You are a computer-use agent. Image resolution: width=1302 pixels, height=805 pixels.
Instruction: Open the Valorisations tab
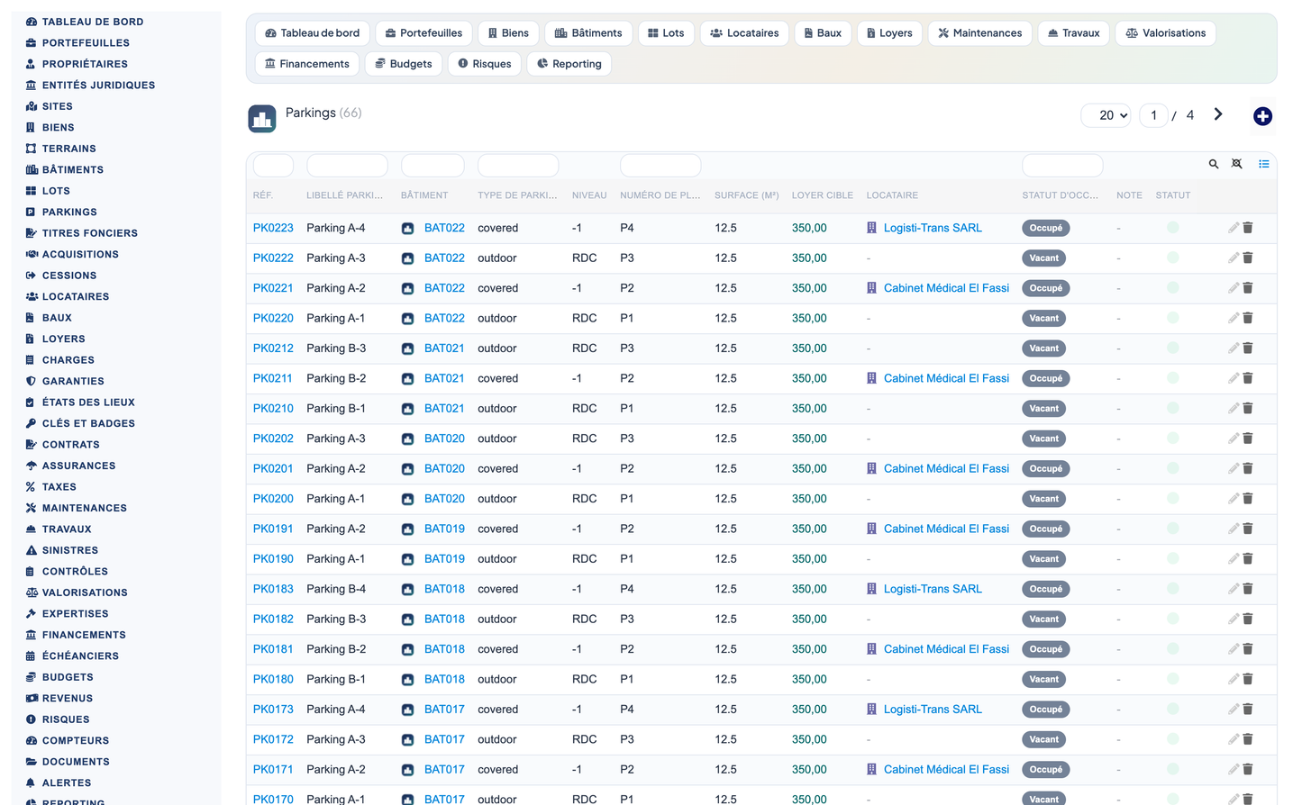[x=1166, y=33]
